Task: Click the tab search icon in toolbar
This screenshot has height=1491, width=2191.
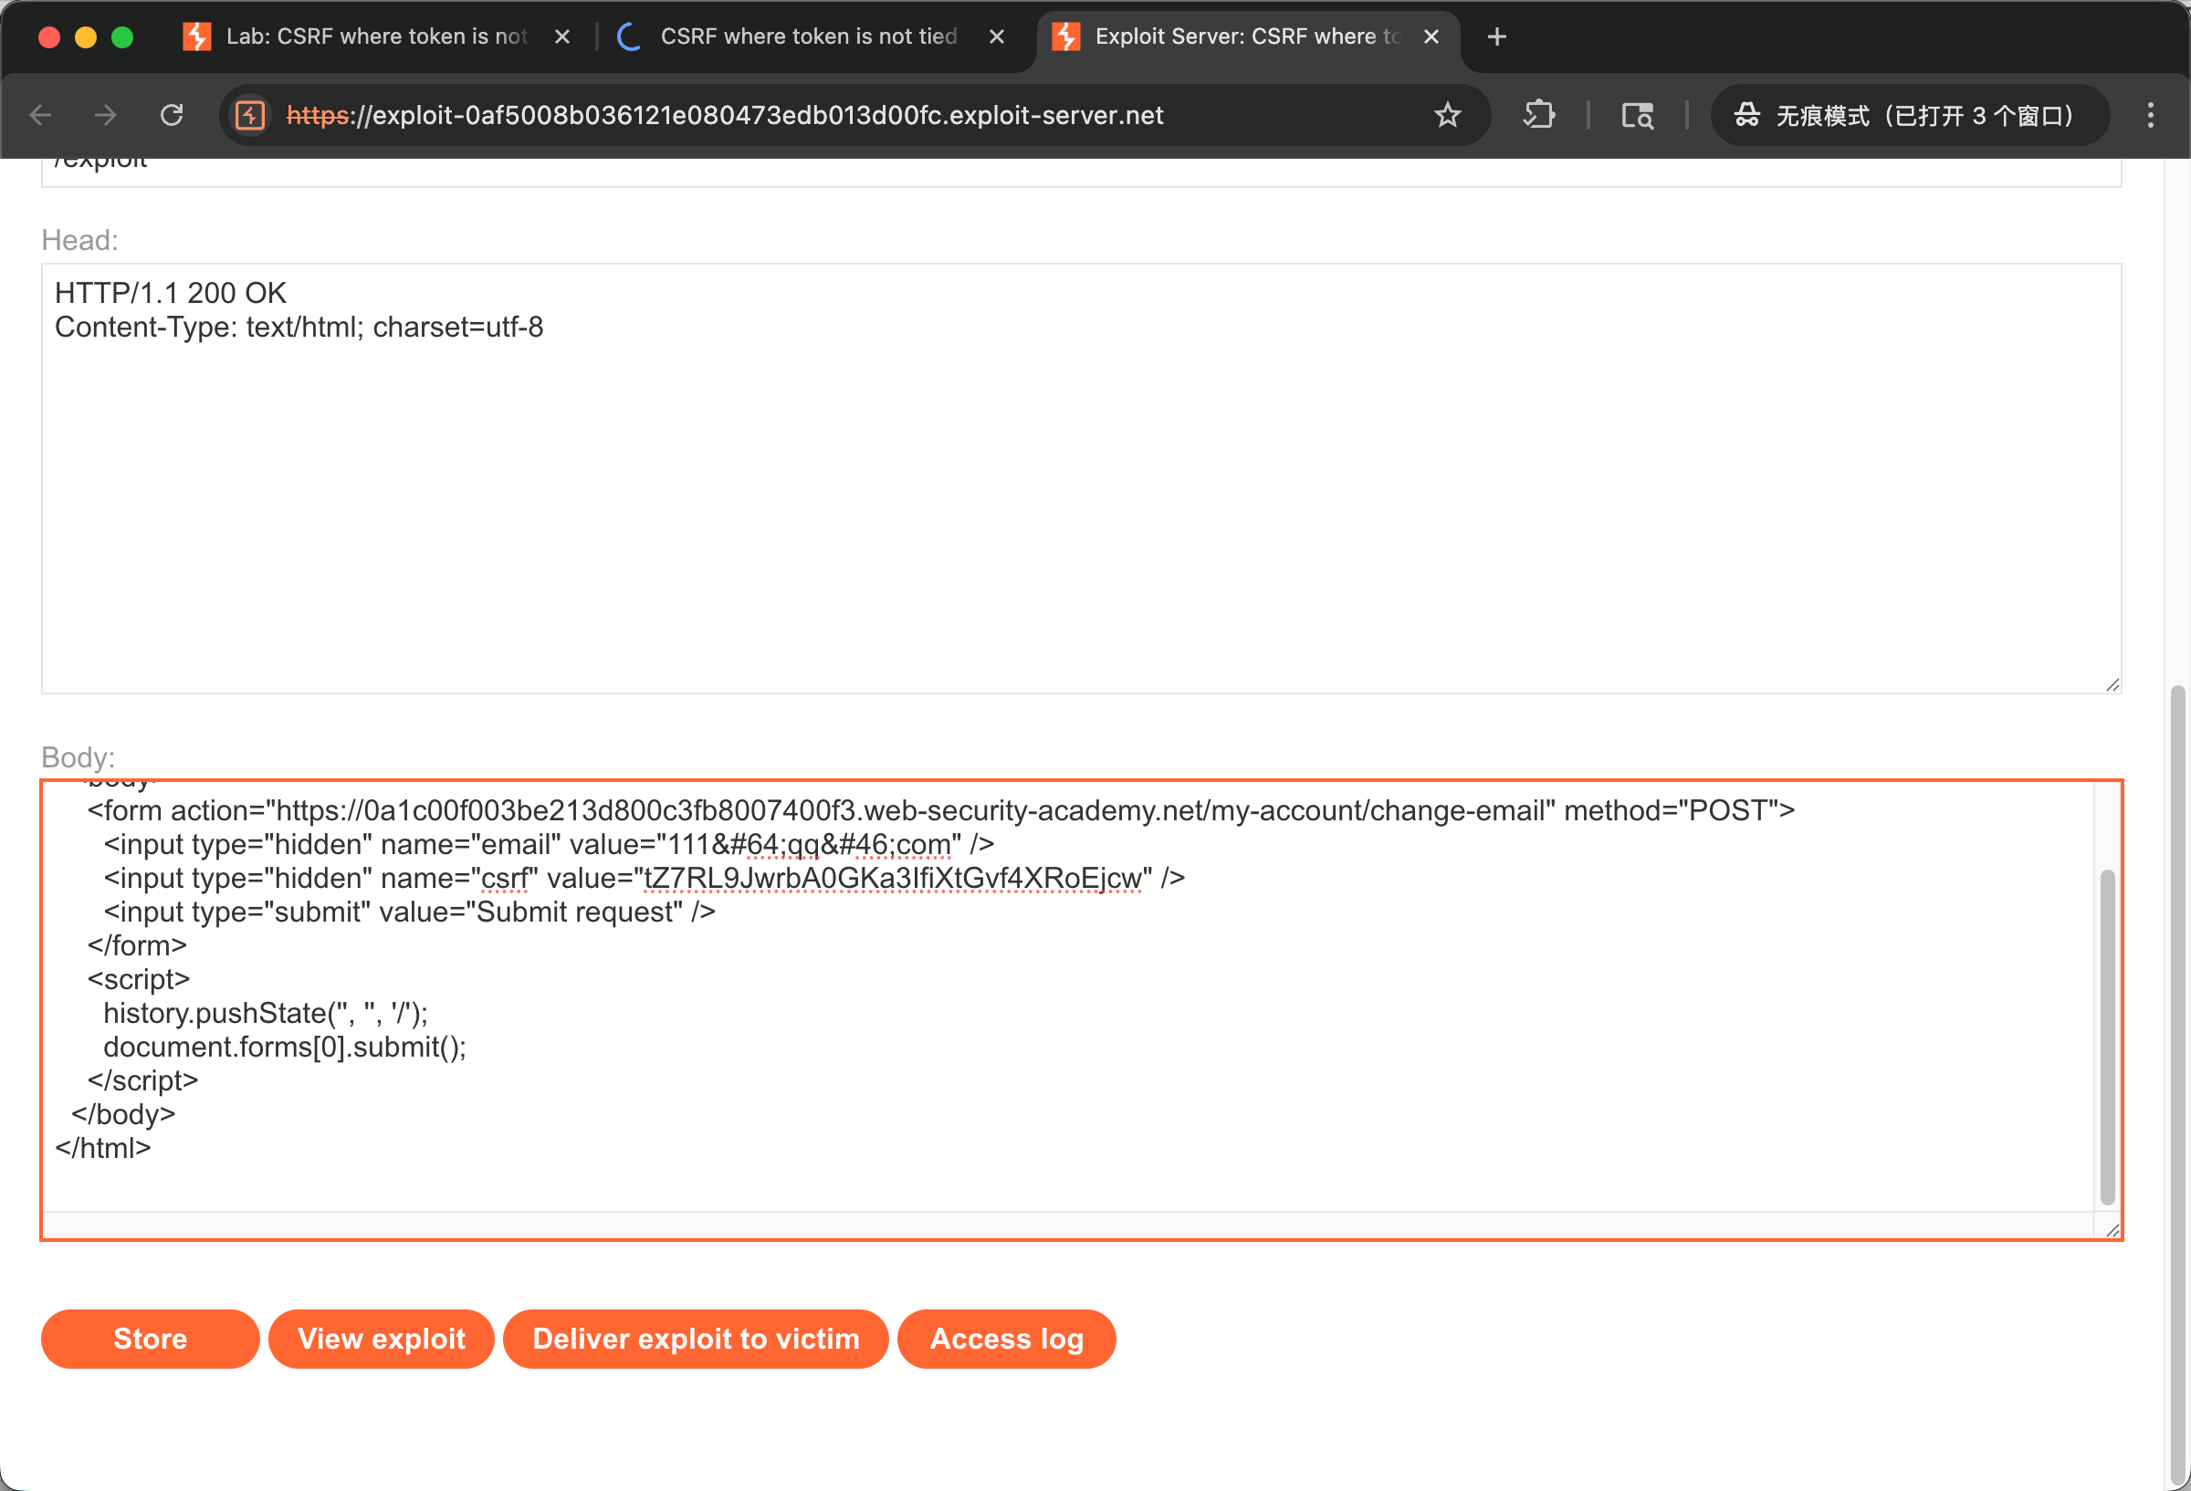Action: tap(1638, 115)
